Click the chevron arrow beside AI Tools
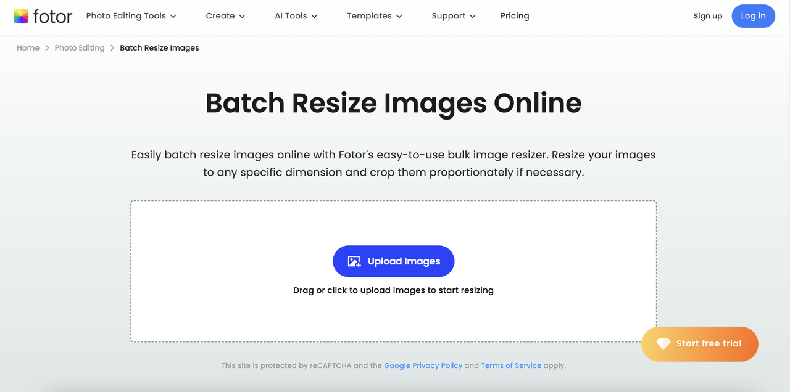The width and height of the screenshot is (790, 392). [x=314, y=17]
